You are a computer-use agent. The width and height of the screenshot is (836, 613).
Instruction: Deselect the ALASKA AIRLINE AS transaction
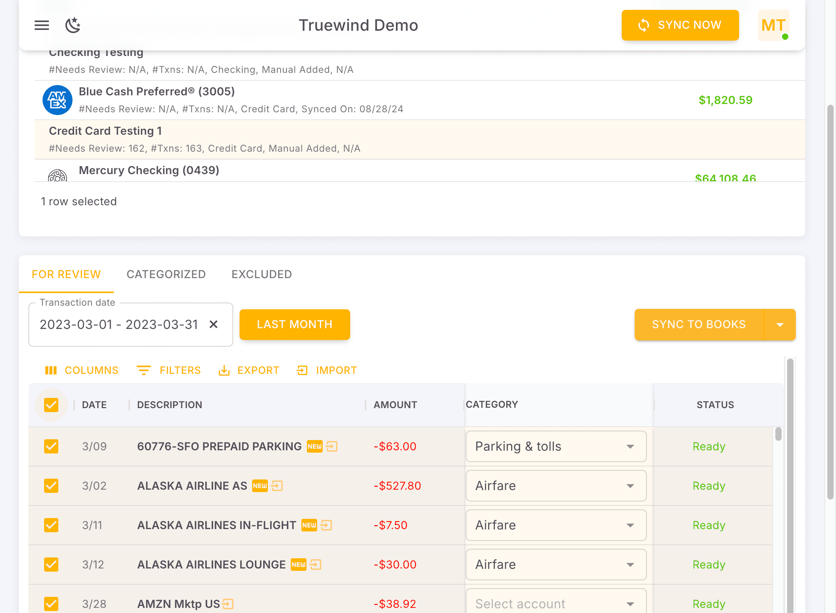pyautogui.click(x=51, y=486)
